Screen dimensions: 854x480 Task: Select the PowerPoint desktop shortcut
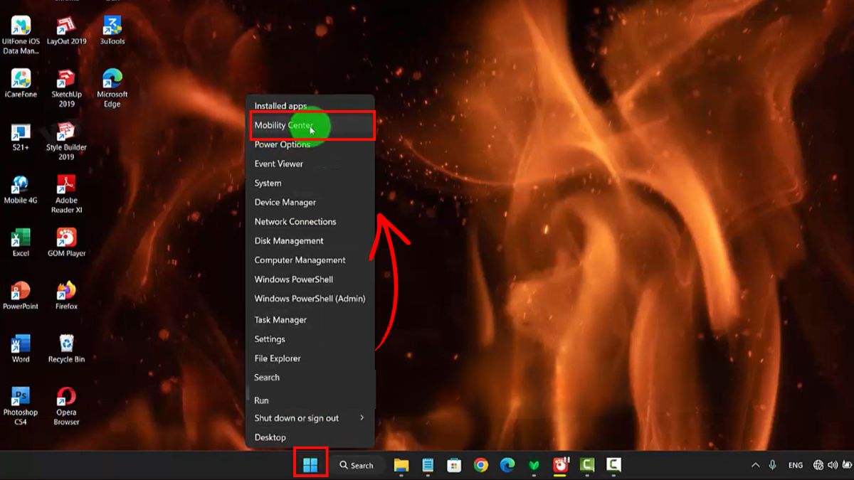21,296
